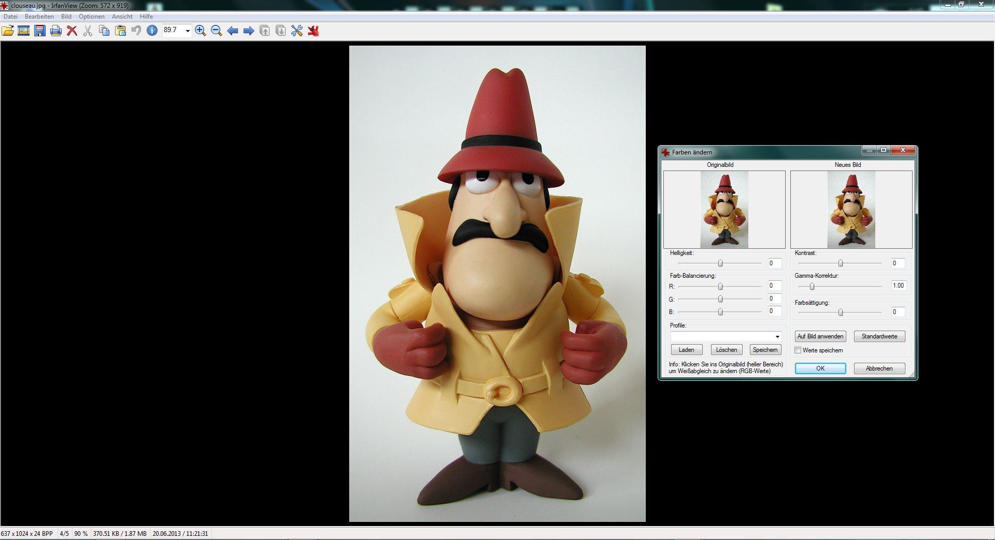Undo last action arrow icon
This screenshot has width=995, height=540.
point(136,31)
